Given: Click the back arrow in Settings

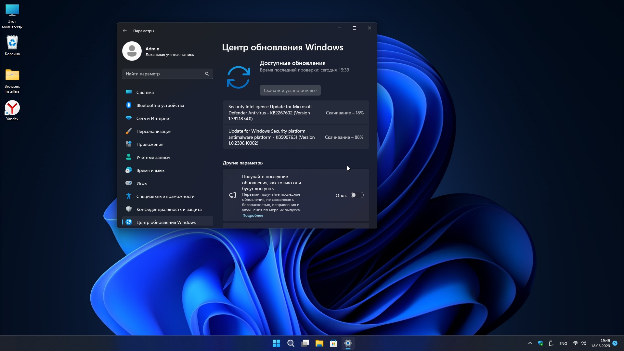Looking at the screenshot, I should click(x=125, y=31).
